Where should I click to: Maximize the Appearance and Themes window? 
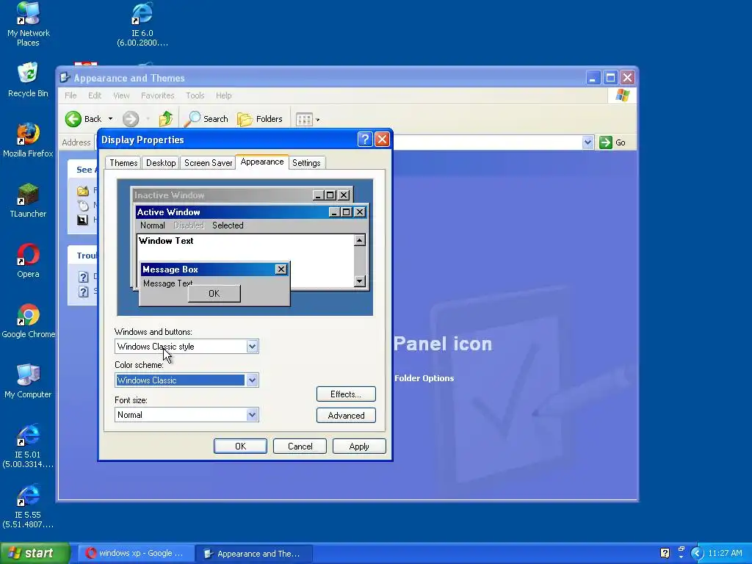pyautogui.click(x=610, y=78)
